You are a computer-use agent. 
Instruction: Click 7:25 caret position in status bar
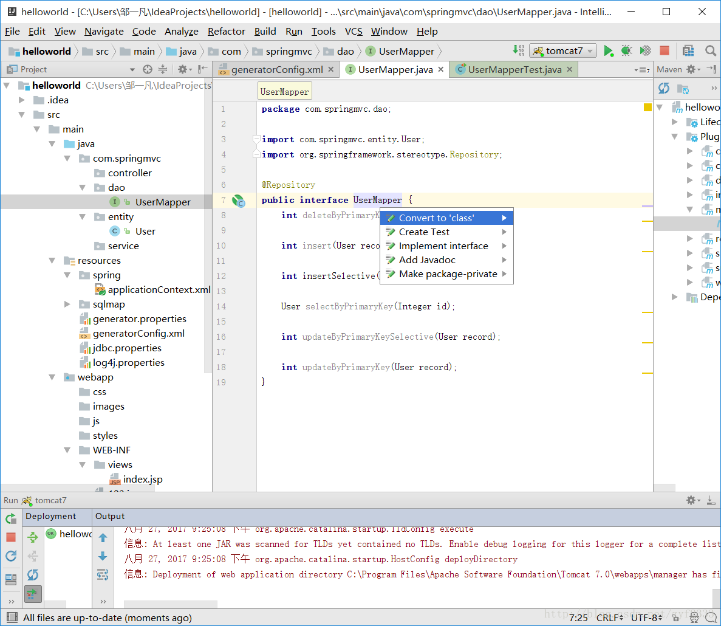[x=578, y=617]
